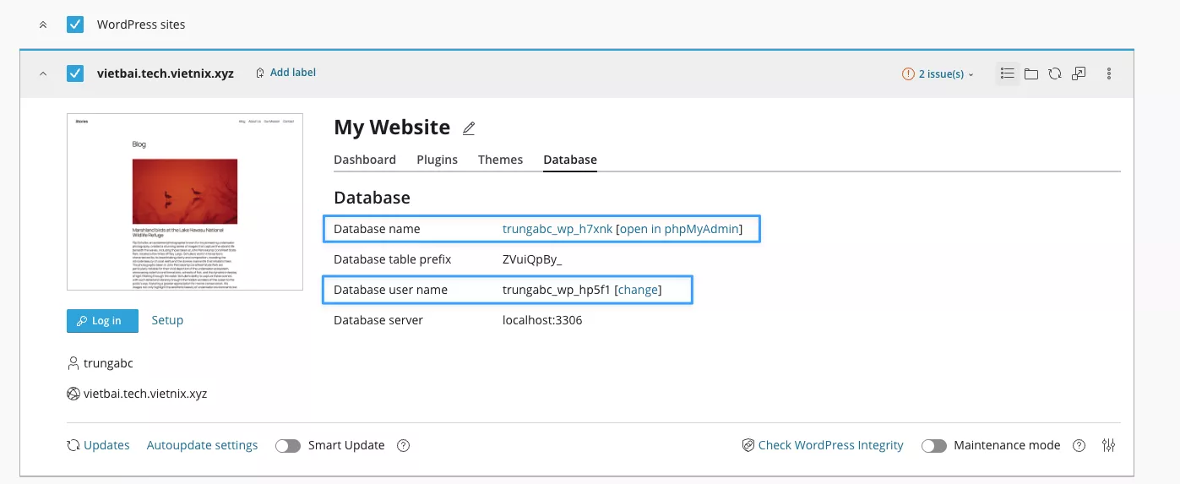Edit the My Website title pencil icon
The width and height of the screenshot is (1180, 484).
pos(469,128)
